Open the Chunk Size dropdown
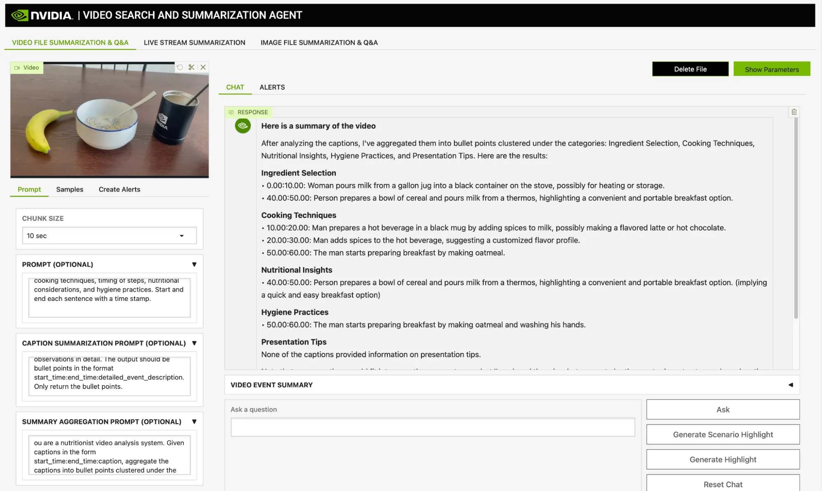Image resolution: width=822 pixels, height=491 pixels. (x=109, y=236)
